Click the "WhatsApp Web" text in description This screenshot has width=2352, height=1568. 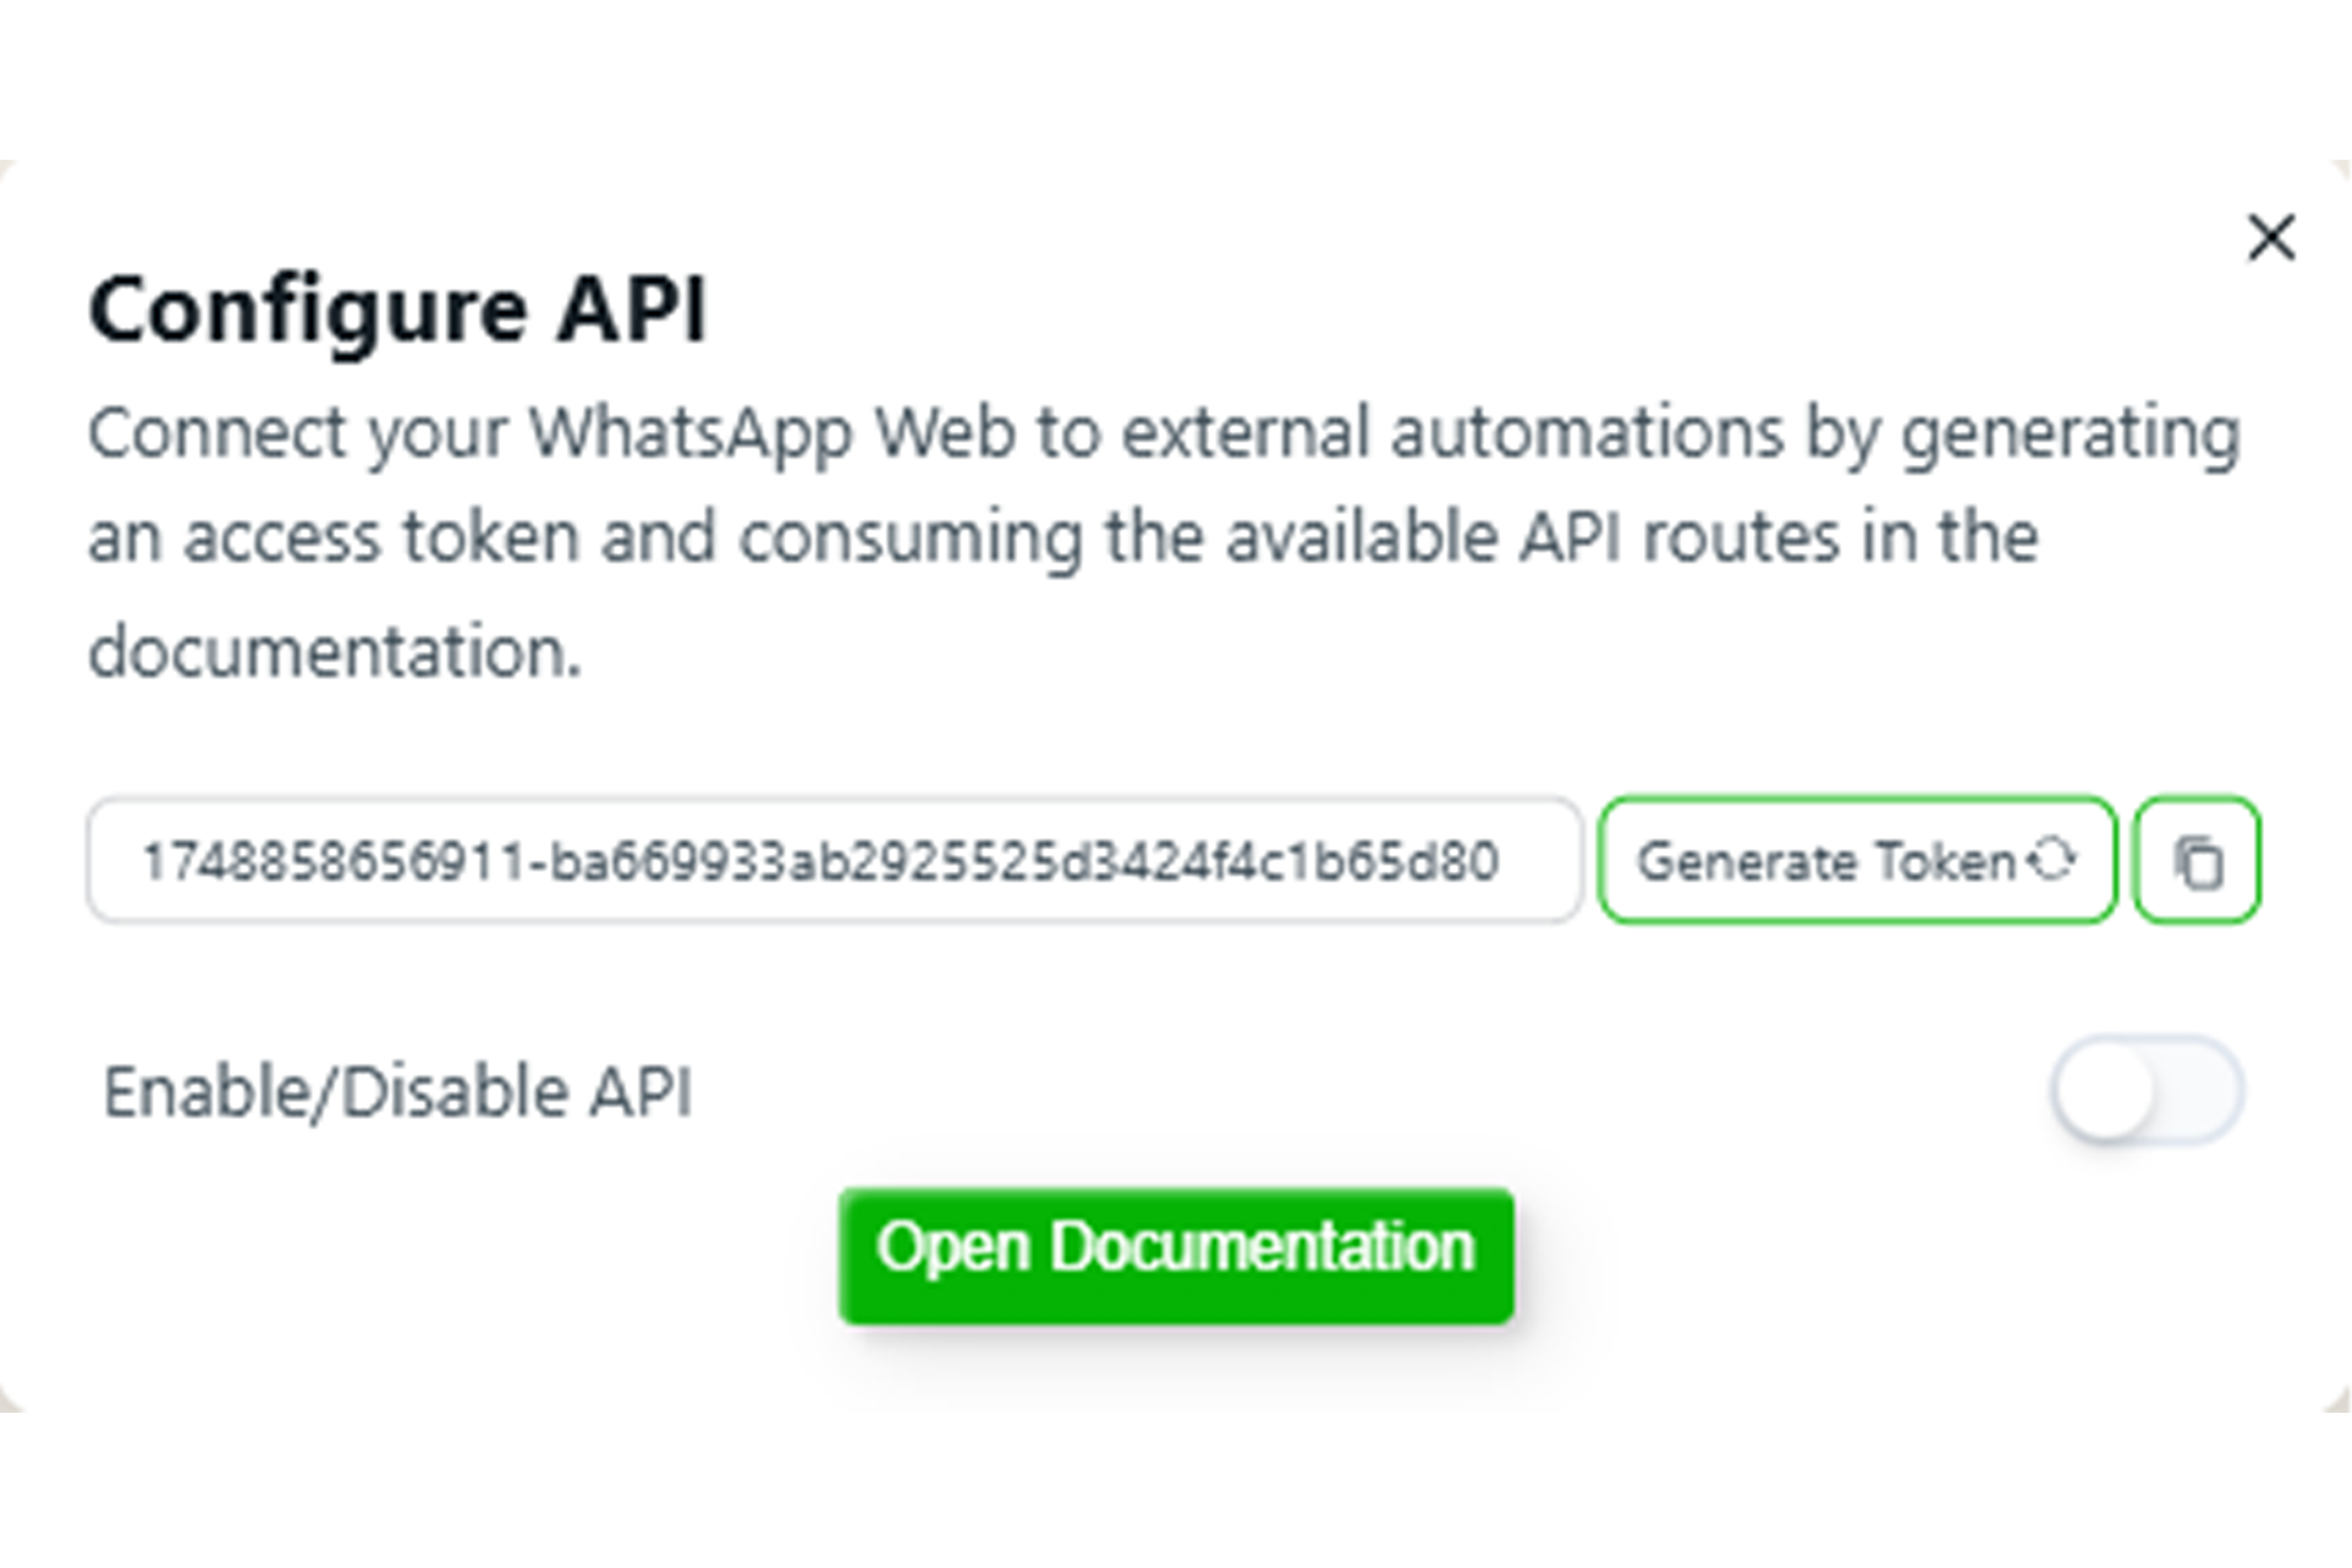[x=771, y=434]
